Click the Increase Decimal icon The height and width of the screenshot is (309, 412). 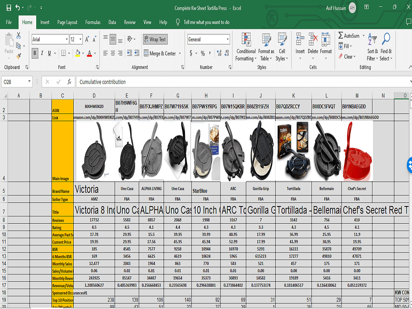coord(219,53)
